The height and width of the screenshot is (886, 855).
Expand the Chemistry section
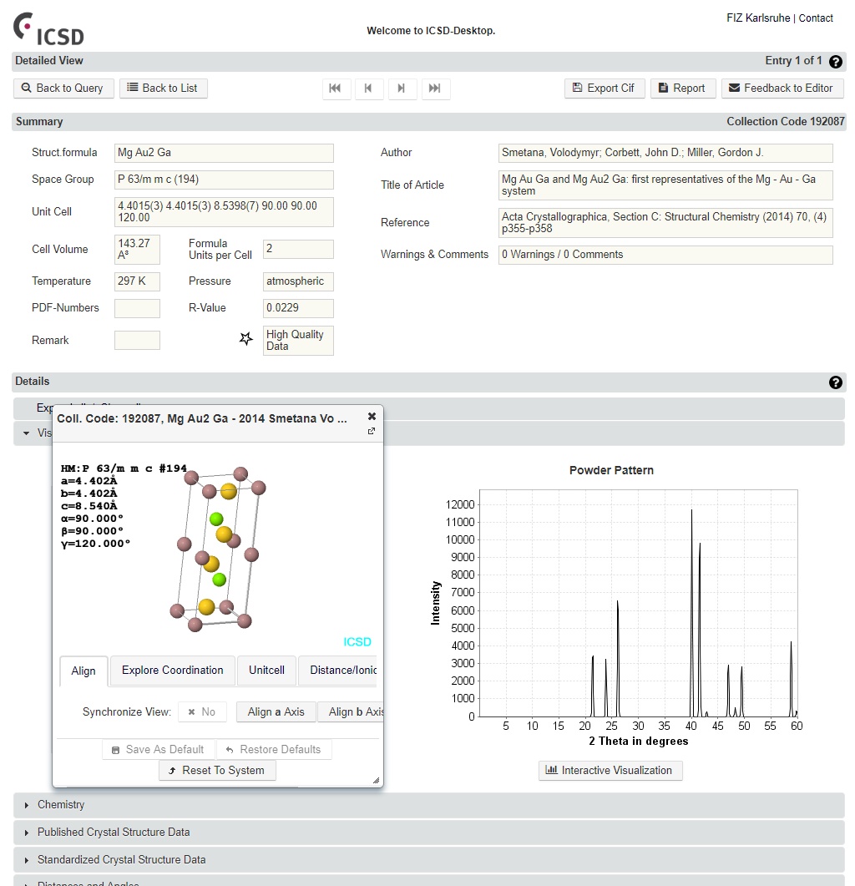pyautogui.click(x=429, y=805)
